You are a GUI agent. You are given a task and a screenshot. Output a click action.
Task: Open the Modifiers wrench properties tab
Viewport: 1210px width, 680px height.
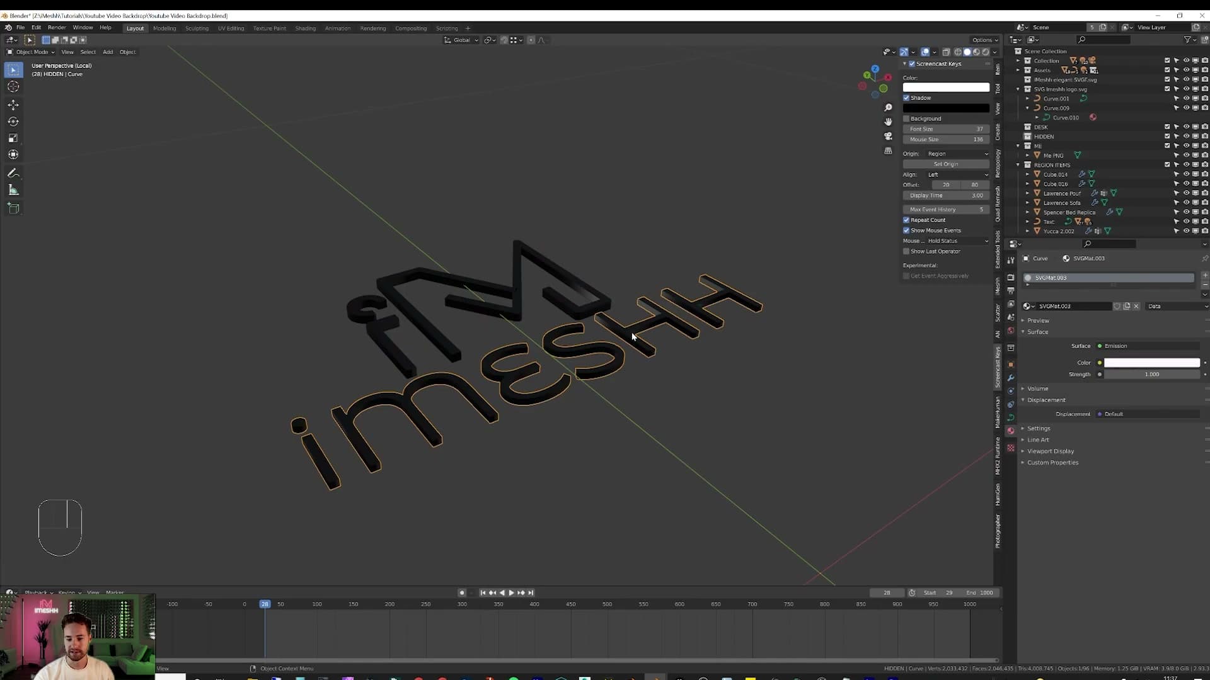click(x=1011, y=378)
